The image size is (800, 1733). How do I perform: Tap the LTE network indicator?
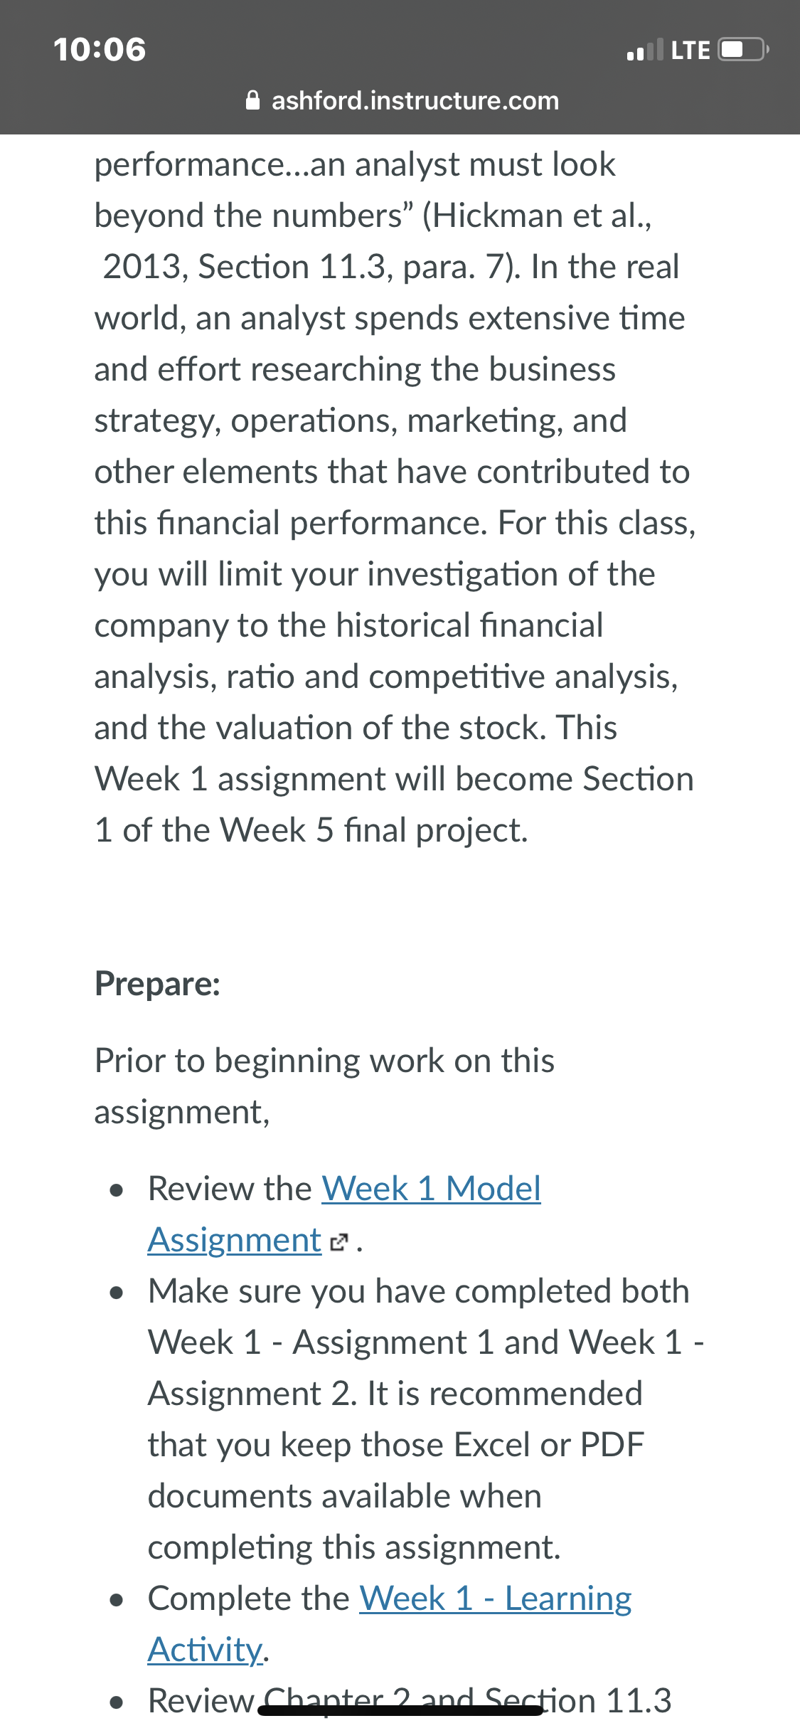[690, 50]
